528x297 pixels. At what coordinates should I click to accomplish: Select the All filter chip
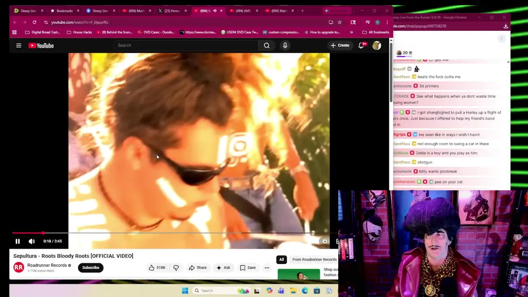click(x=281, y=259)
